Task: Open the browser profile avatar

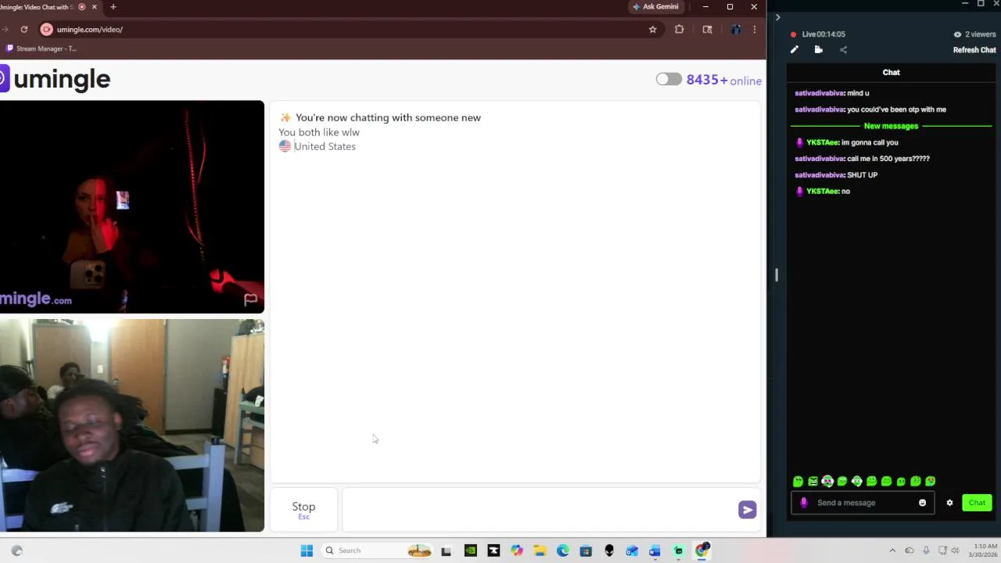Action: click(x=736, y=30)
